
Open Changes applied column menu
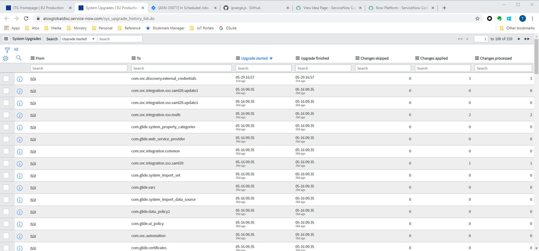[x=417, y=58]
